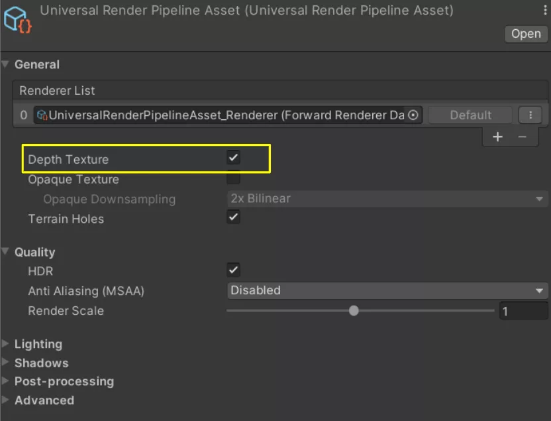
Task: Disable the Depth Texture checkbox
Action: [233, 159]
